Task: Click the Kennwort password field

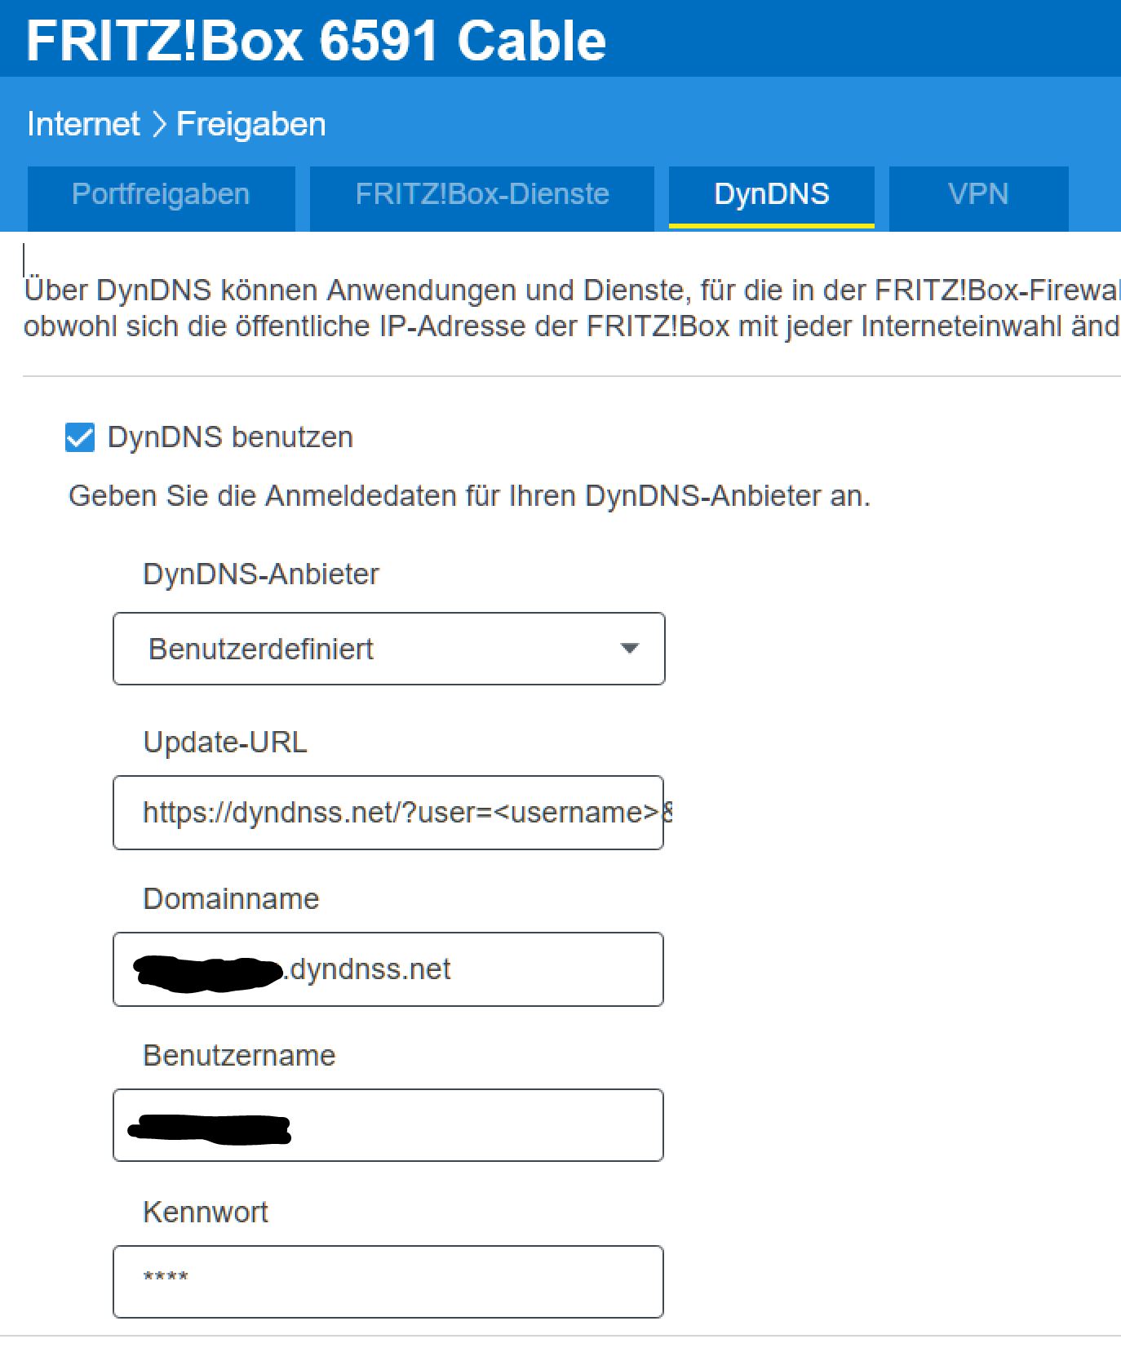Action: point(388,1282)
